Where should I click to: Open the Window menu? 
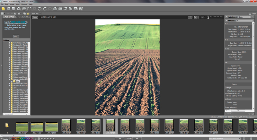(x=24, y=4)
